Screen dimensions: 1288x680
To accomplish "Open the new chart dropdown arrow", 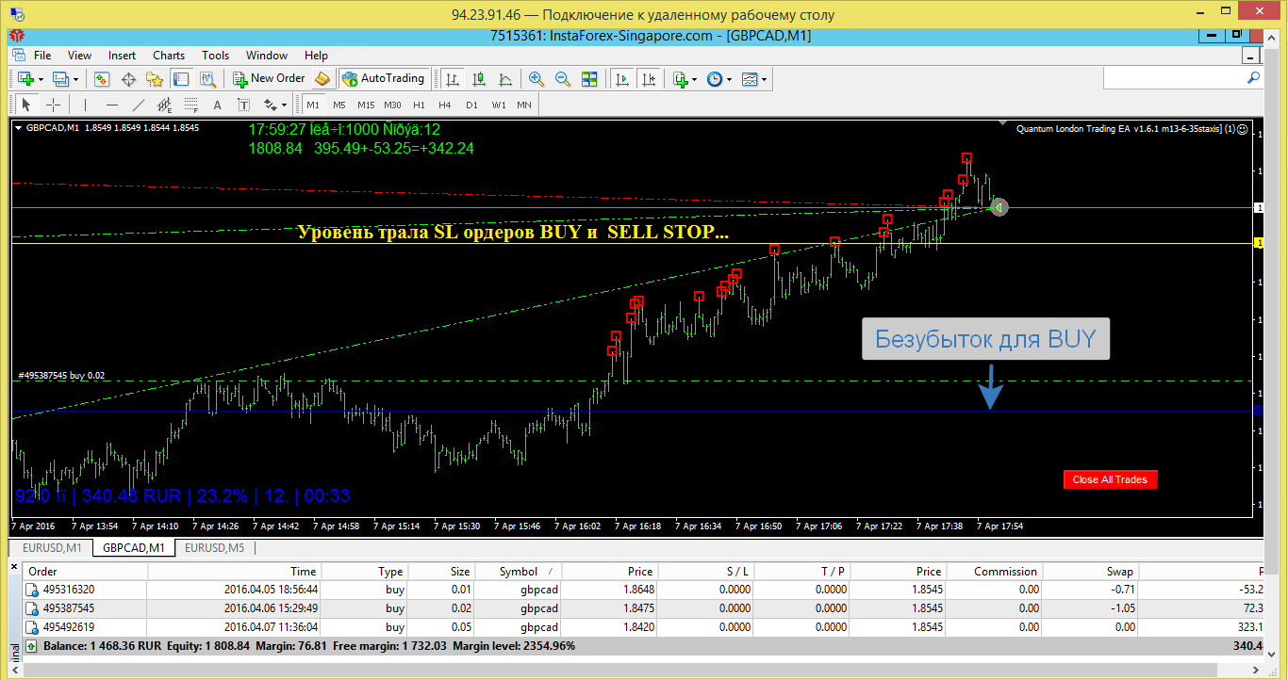I will click(41, 79).
